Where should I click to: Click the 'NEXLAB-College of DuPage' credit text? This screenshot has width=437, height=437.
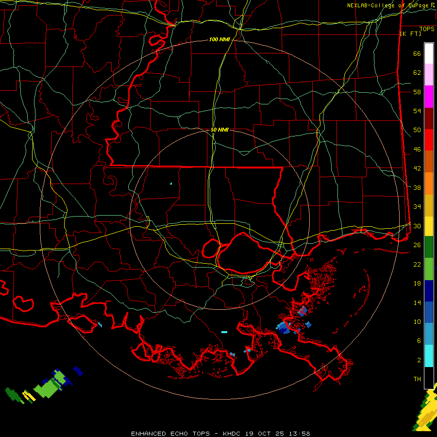point(387,5)
